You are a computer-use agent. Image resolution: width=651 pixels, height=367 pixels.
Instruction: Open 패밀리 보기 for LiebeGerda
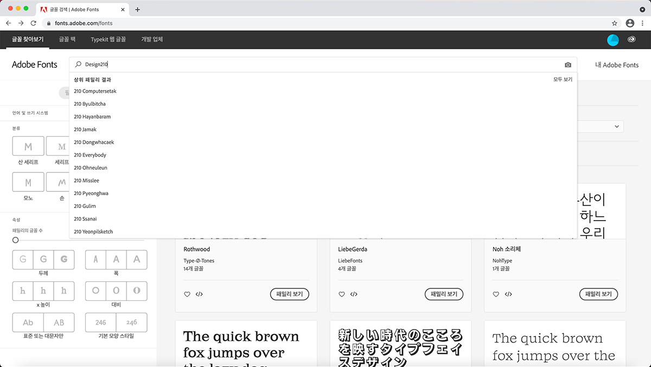pos(444,294)
